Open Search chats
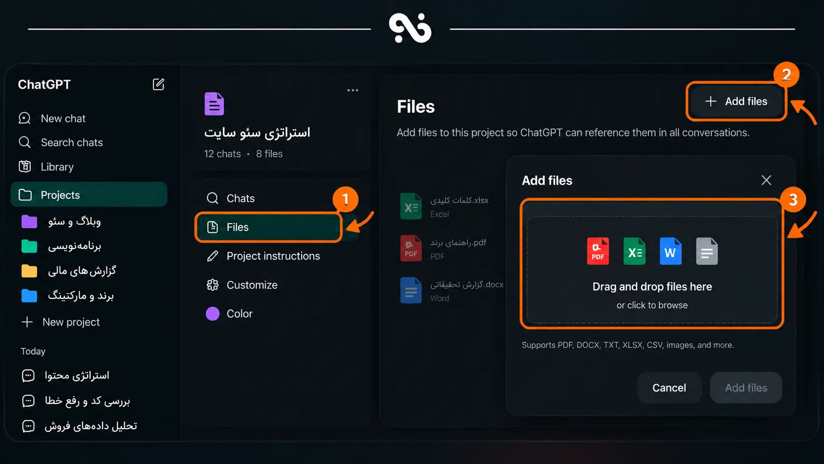Viewport: 824px width, 464px height. click(61, 143)
